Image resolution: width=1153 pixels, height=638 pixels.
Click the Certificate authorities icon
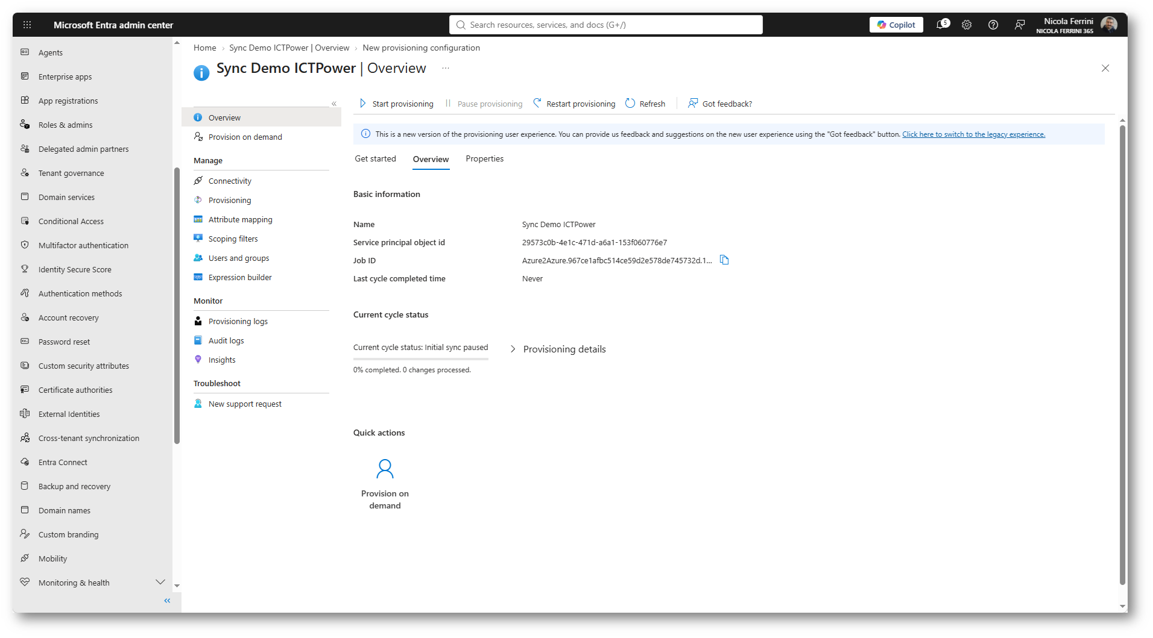(x=25, y=390)
